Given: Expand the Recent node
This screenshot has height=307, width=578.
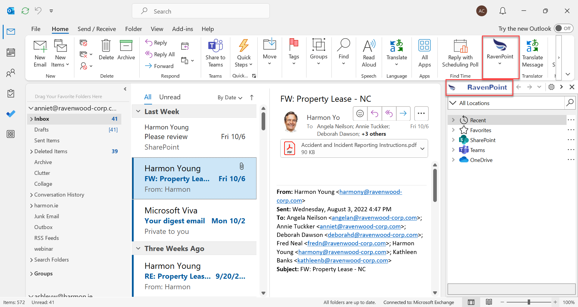Looking at the screenshot, I should [453, 120].
